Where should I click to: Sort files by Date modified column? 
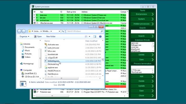91,41
